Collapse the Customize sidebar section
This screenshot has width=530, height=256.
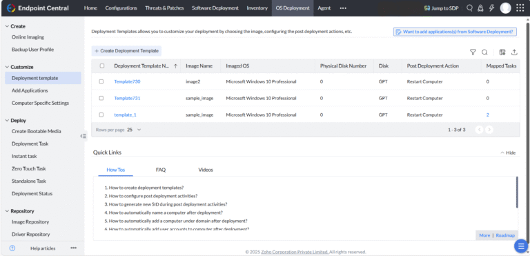tap(7, 67)
